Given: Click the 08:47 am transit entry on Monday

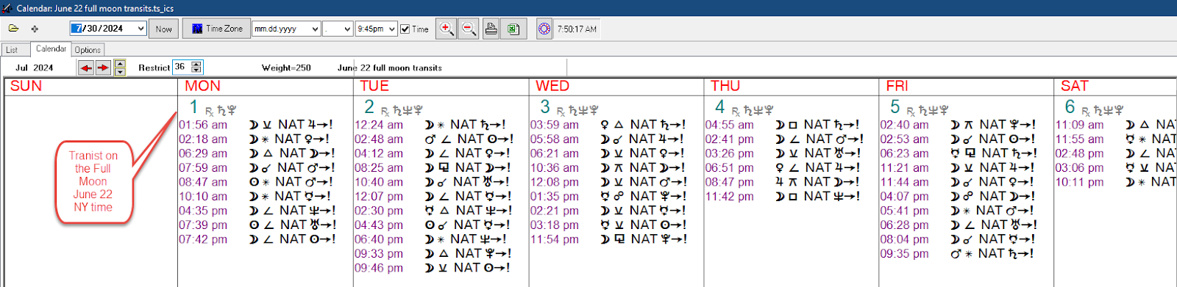Looking at the screenshot, I should (256, 182).
